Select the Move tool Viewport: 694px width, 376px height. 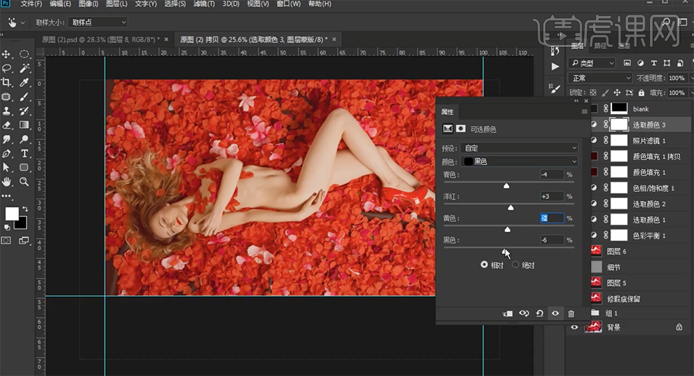coord(6,54)
